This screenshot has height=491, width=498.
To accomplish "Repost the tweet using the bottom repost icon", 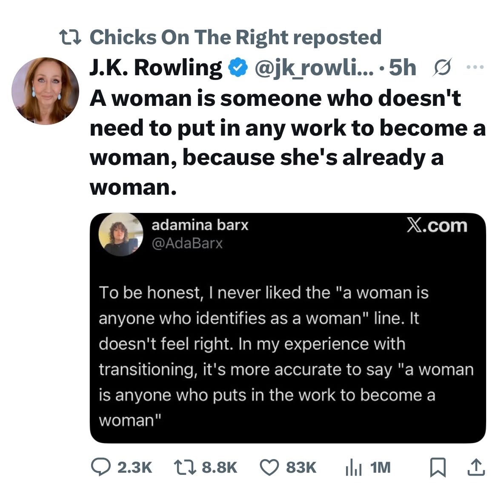I will 184,467.
